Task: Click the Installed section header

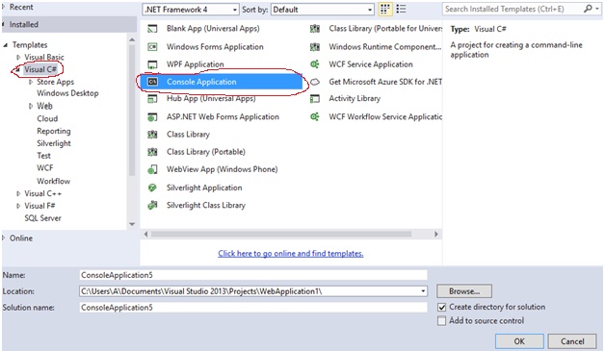Action: tap(69, 25)
